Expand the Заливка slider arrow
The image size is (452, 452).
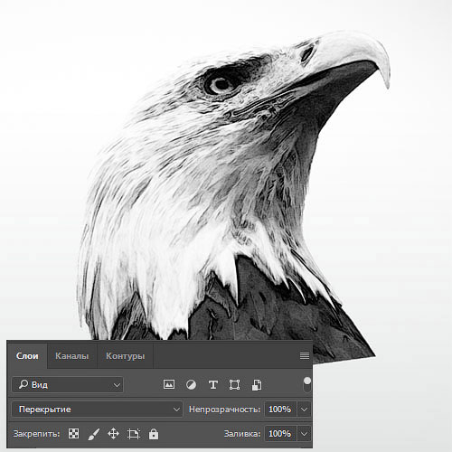coord(305,434)
